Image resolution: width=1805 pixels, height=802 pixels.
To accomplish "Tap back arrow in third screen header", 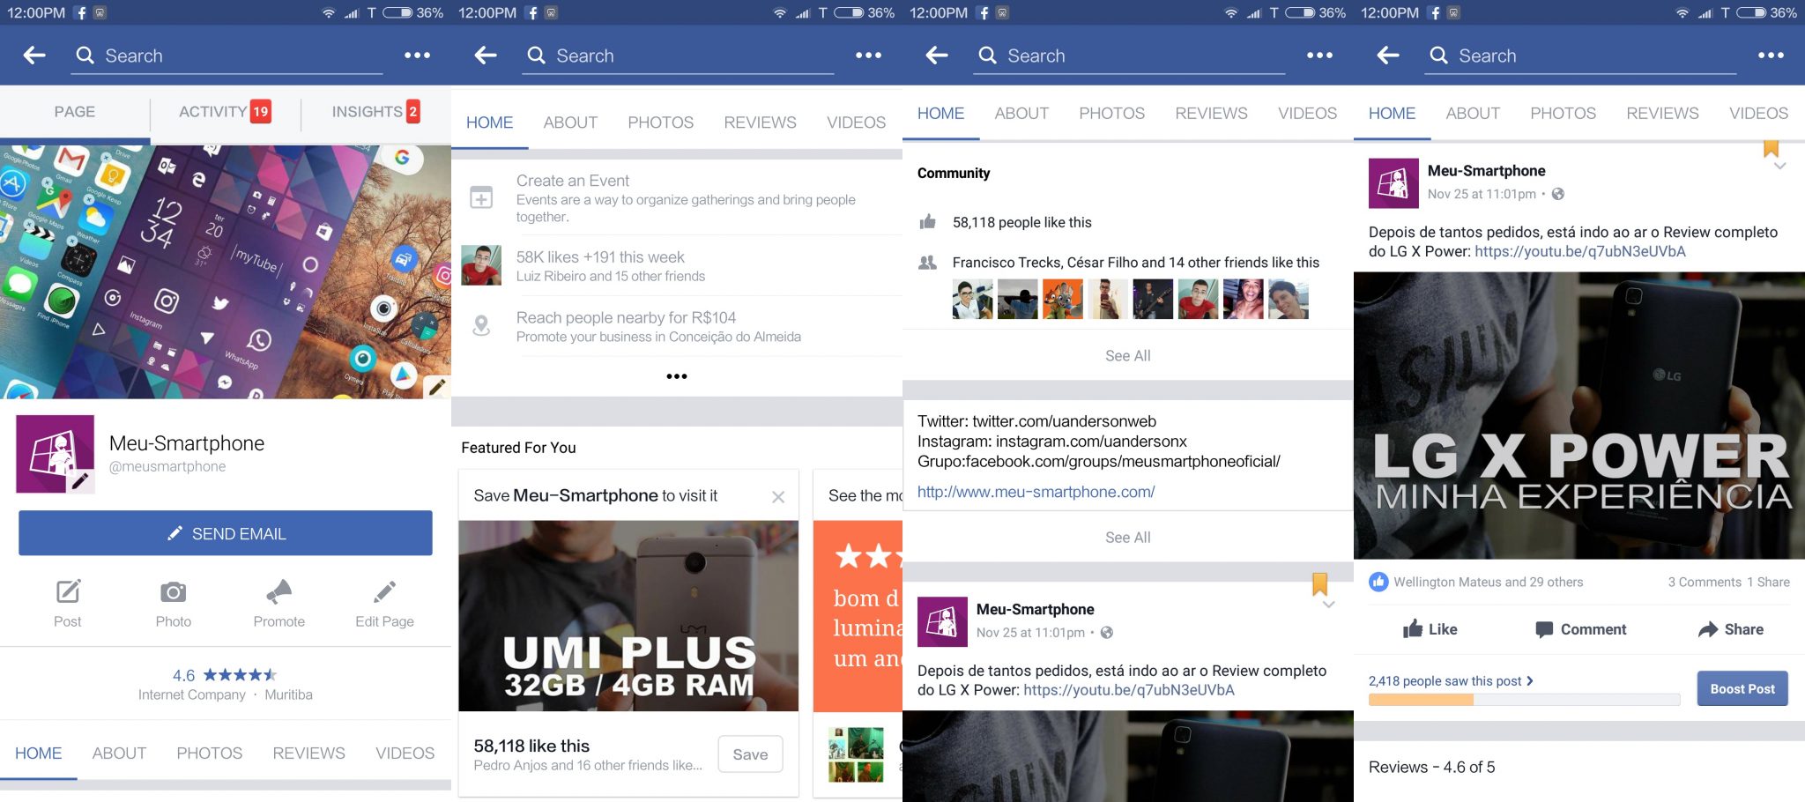I will [937, 56].
